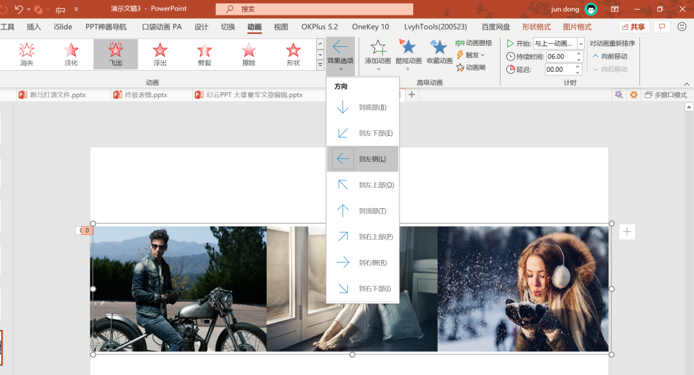Open the 触发 trigger dropdown
Viewport: 694px width, 375px height.
470,55
